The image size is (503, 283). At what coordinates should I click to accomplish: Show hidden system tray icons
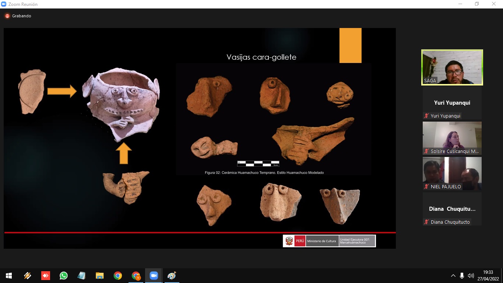(x=453, y=276)
